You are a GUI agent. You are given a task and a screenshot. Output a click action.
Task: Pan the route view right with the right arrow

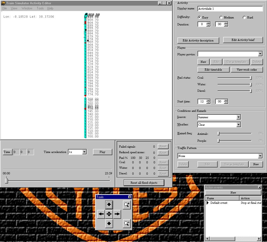tap(117, 214)
